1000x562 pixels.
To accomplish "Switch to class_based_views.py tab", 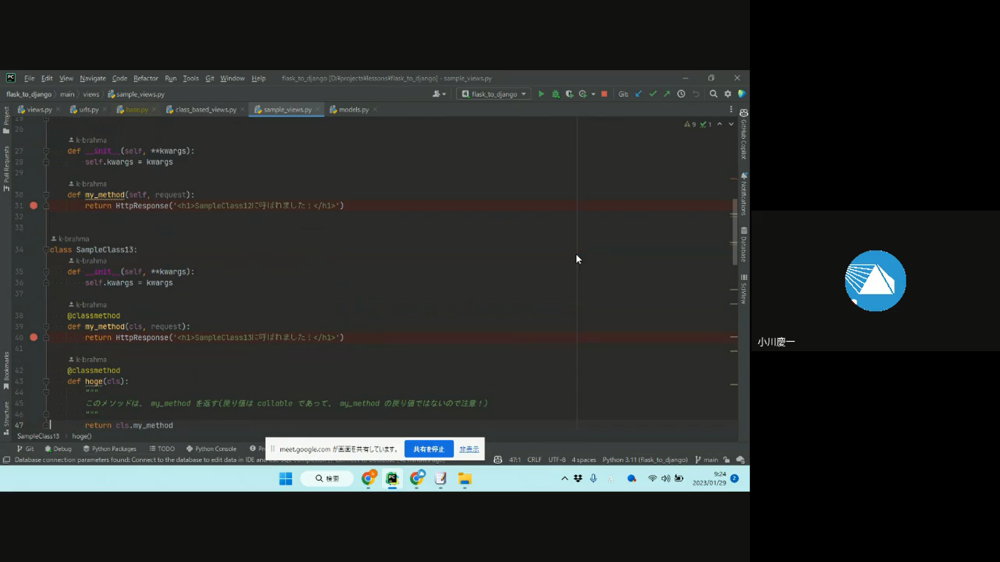I will pyautogui.click(x=205, y=109).
